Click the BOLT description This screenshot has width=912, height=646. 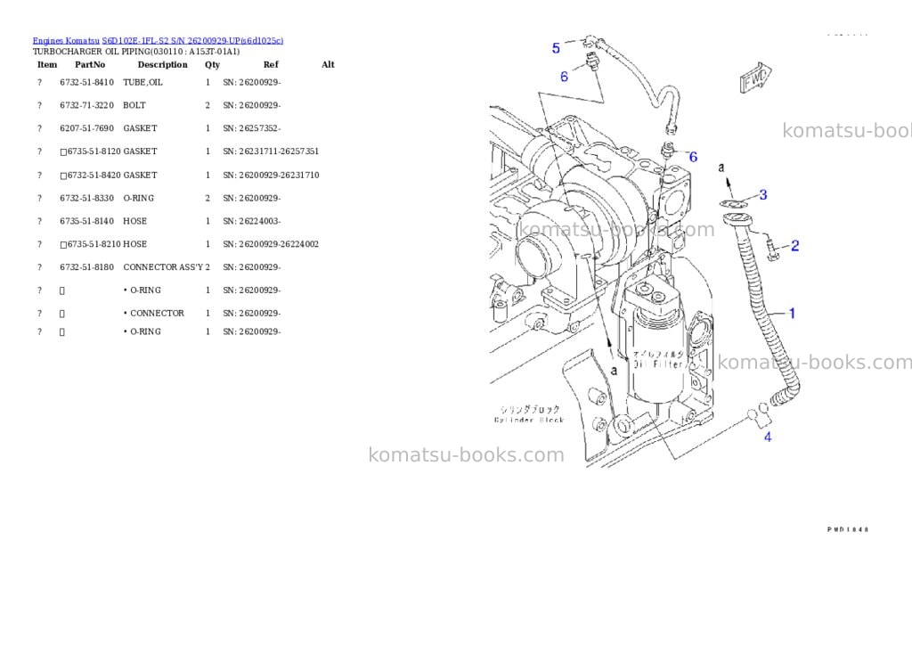click(x=134, y=105)
